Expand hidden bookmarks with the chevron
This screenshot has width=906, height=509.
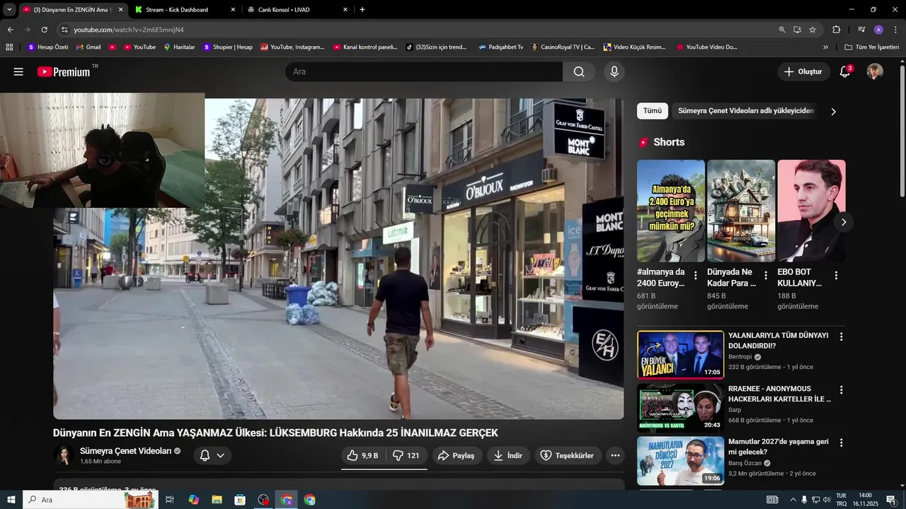[x=825, y=47]
